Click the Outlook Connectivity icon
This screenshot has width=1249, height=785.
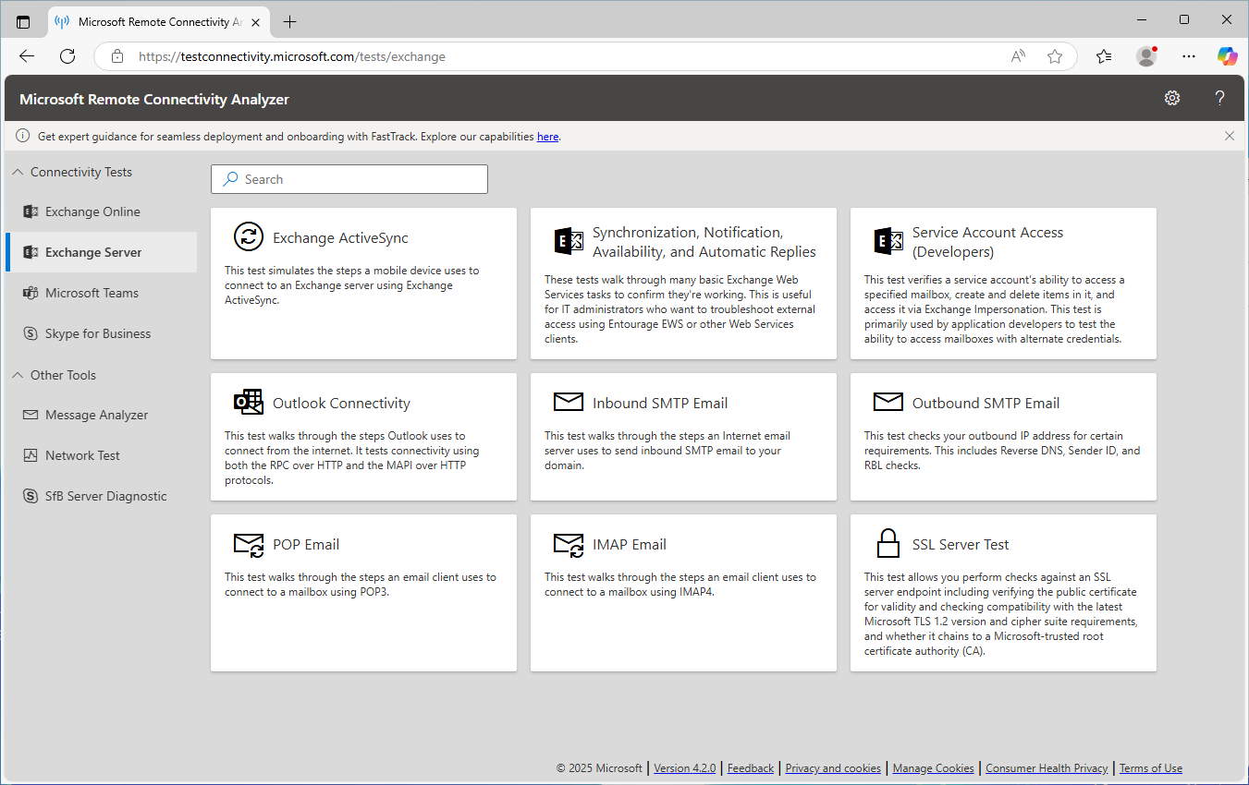click(249, 403)
